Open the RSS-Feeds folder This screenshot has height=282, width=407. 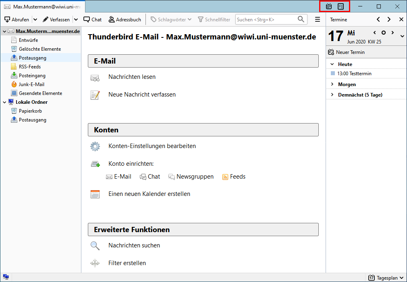[x=29, y=67]
